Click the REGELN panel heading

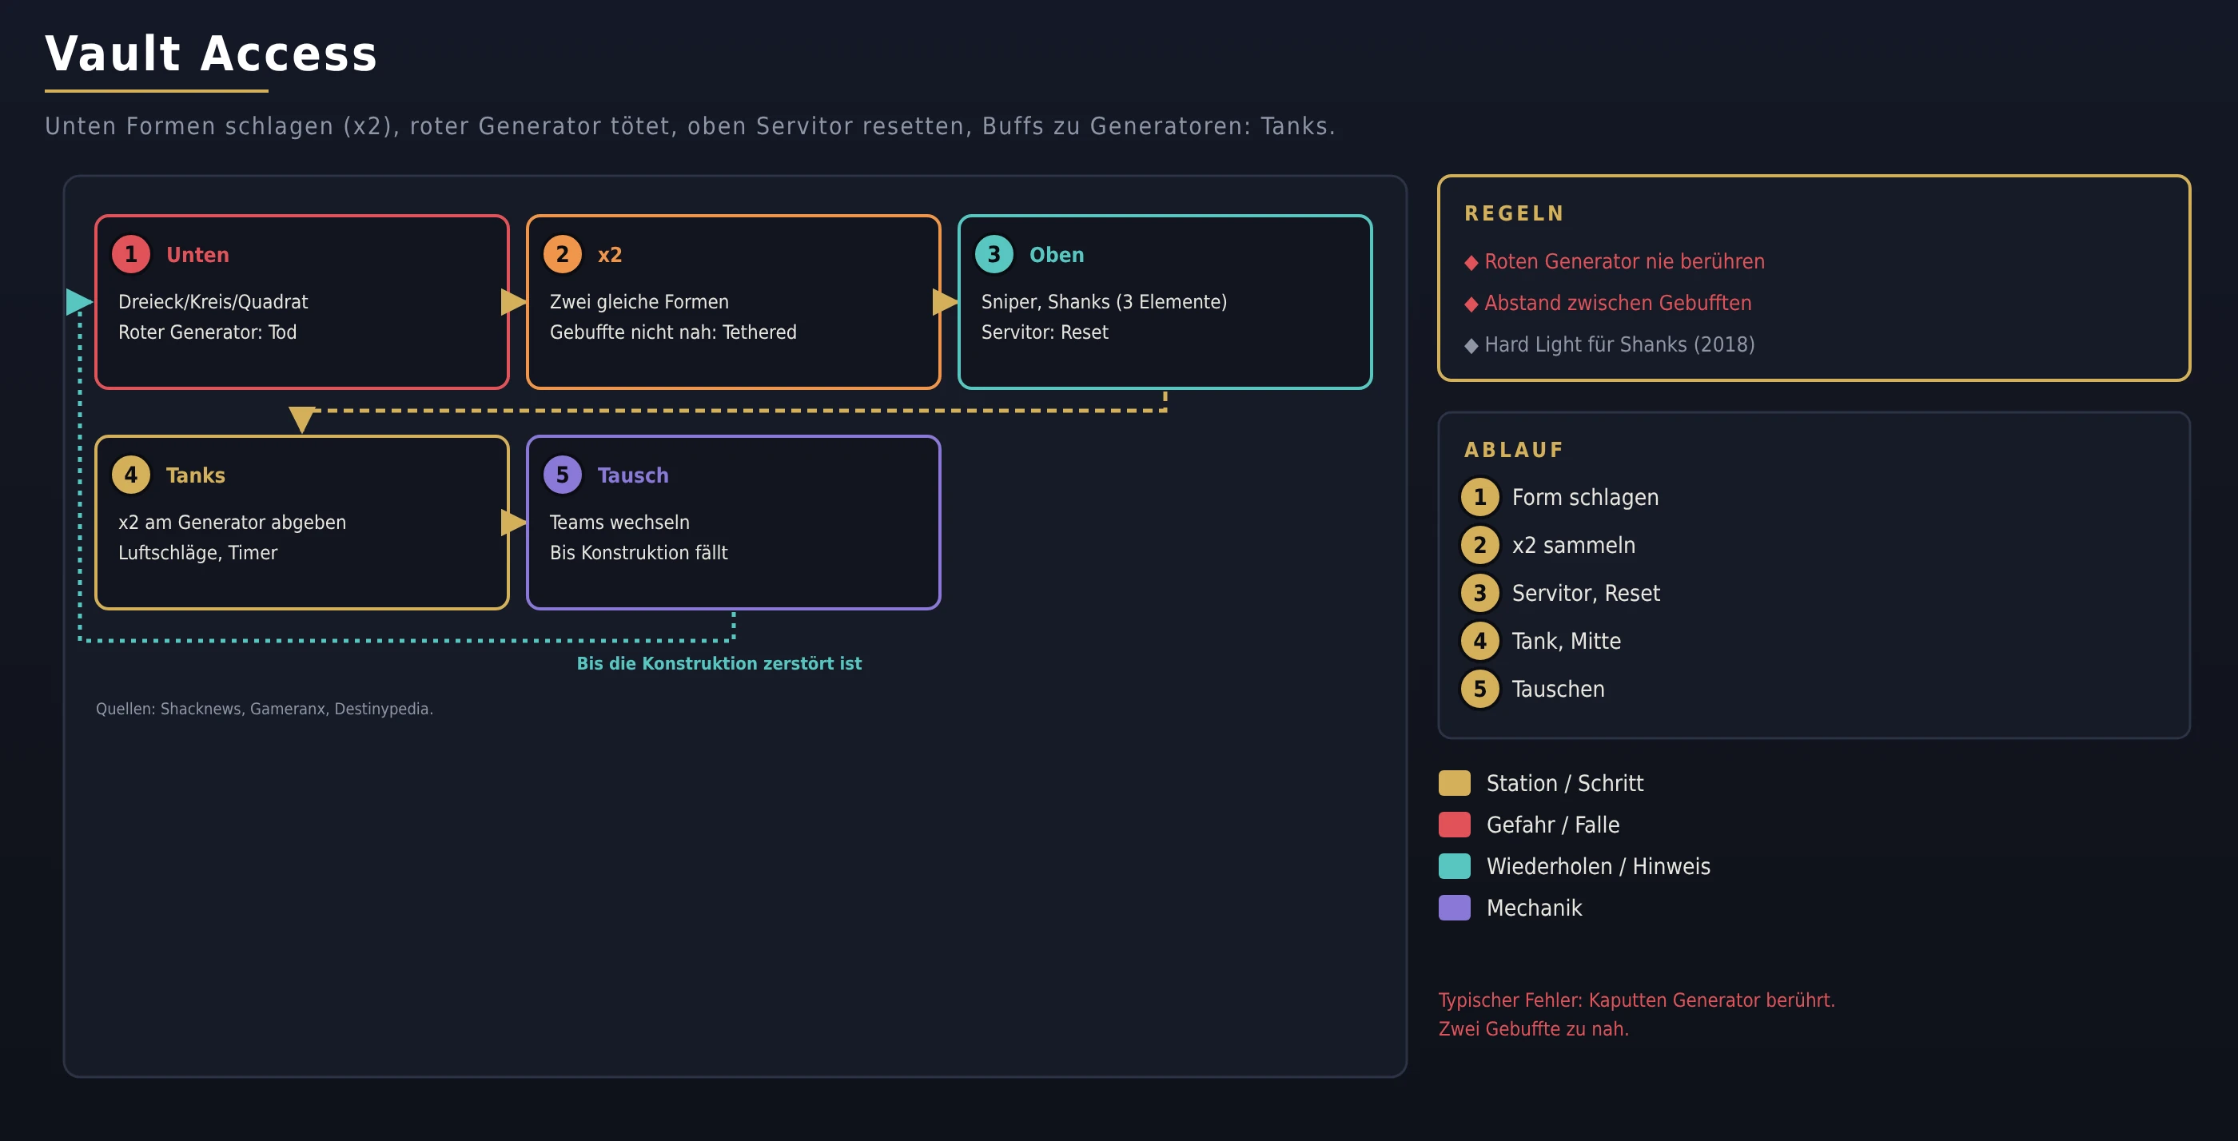[x=1515, y=213]
